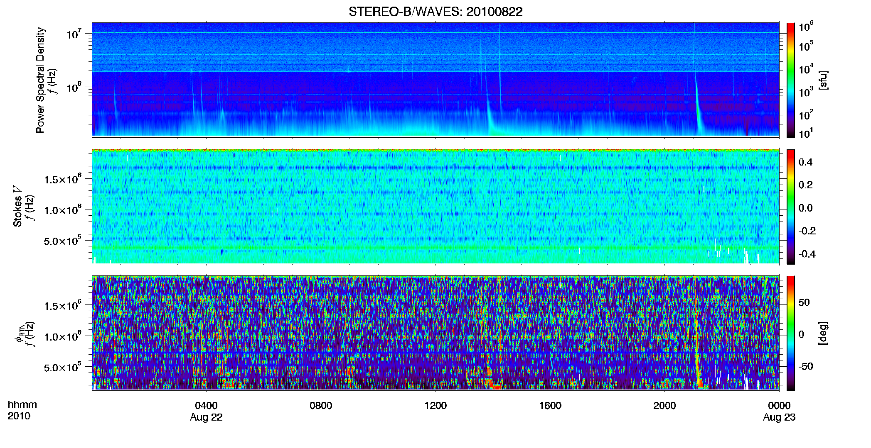Click the Stokes V axis label
The height and width of the screenshot is (448, 871).
click(17, 207)
